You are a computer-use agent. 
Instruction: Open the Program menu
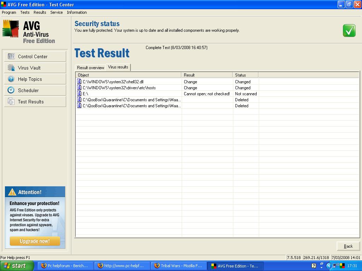tap(9, 12)
